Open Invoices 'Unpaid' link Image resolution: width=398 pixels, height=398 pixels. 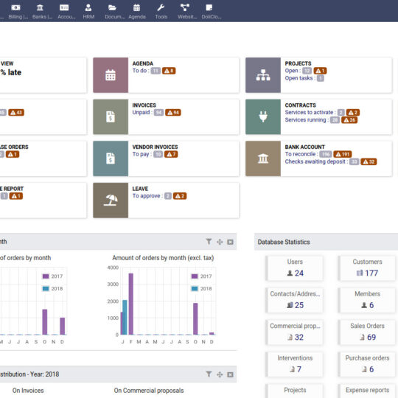point(142,112)
